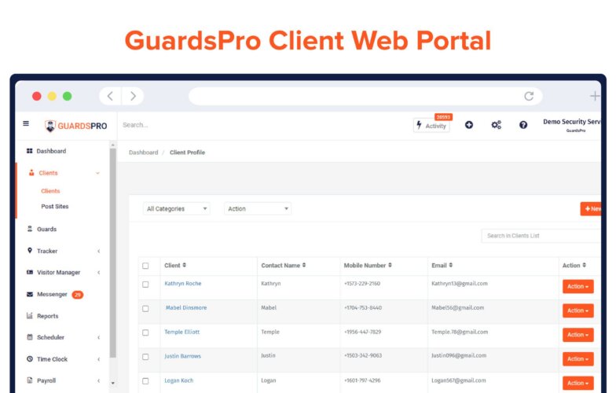Open Temple Elliott client link
The width and height of the screenshot is (616, 393).
[182, 332]
